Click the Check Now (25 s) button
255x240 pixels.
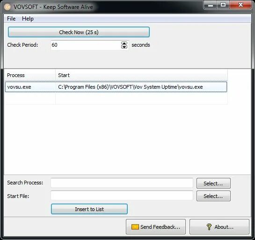(79, 32)
